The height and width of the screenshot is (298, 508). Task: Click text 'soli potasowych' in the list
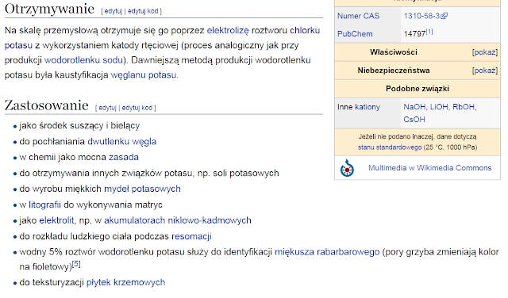click(246, 173)
